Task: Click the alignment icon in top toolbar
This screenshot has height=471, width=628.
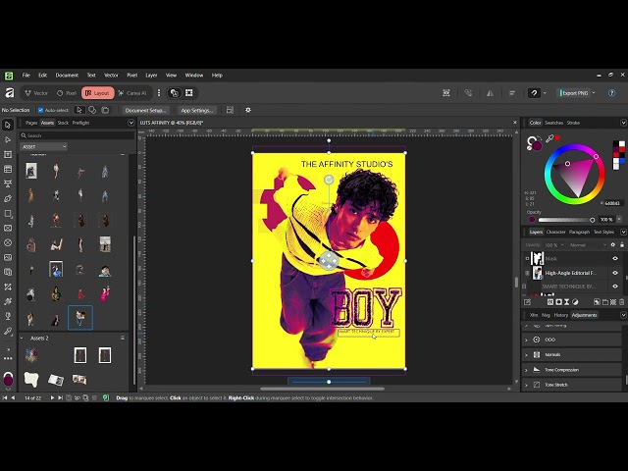Action: [x=512, y=93]
